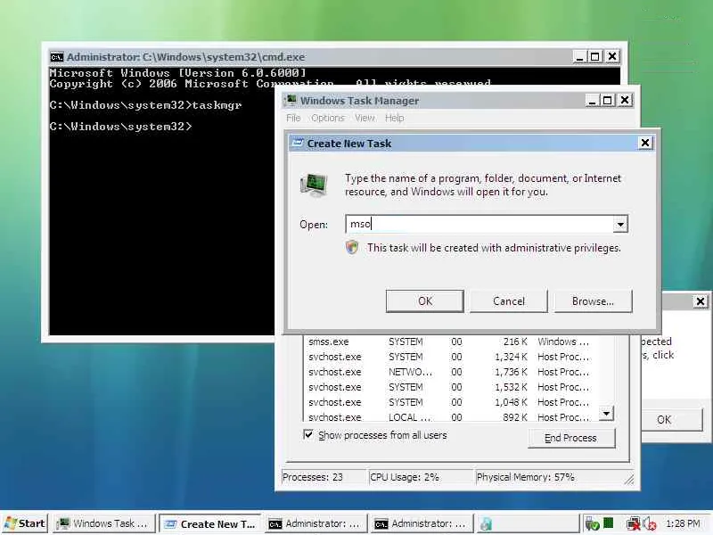The height and width of the screenshot is (535, 713).
Task: Click process list scrollbar down arrow
Action: click(x=606, y=413)
